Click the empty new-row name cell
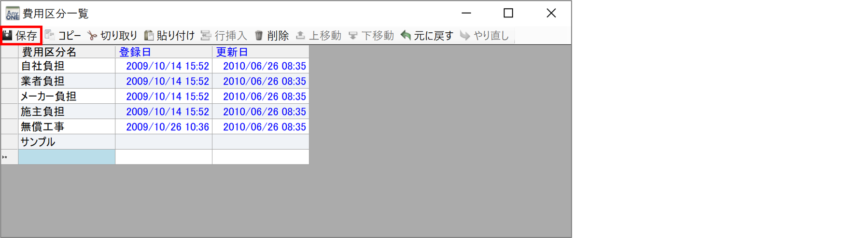Viewport: 857px width, 238px height. click(x=67, y=157)
